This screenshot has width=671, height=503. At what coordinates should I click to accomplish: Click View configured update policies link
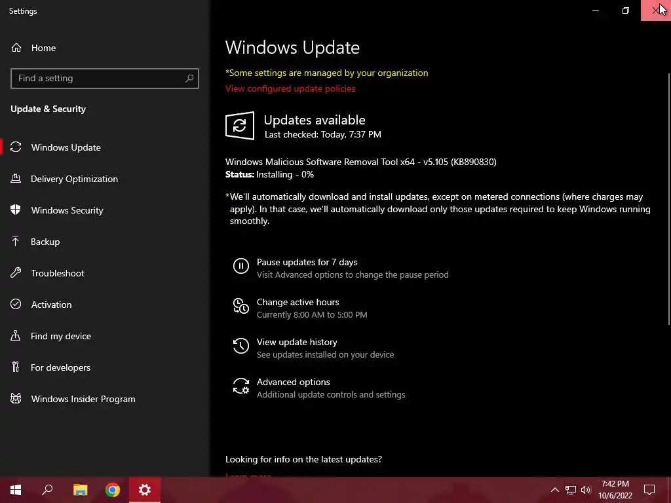coord(290,88)
